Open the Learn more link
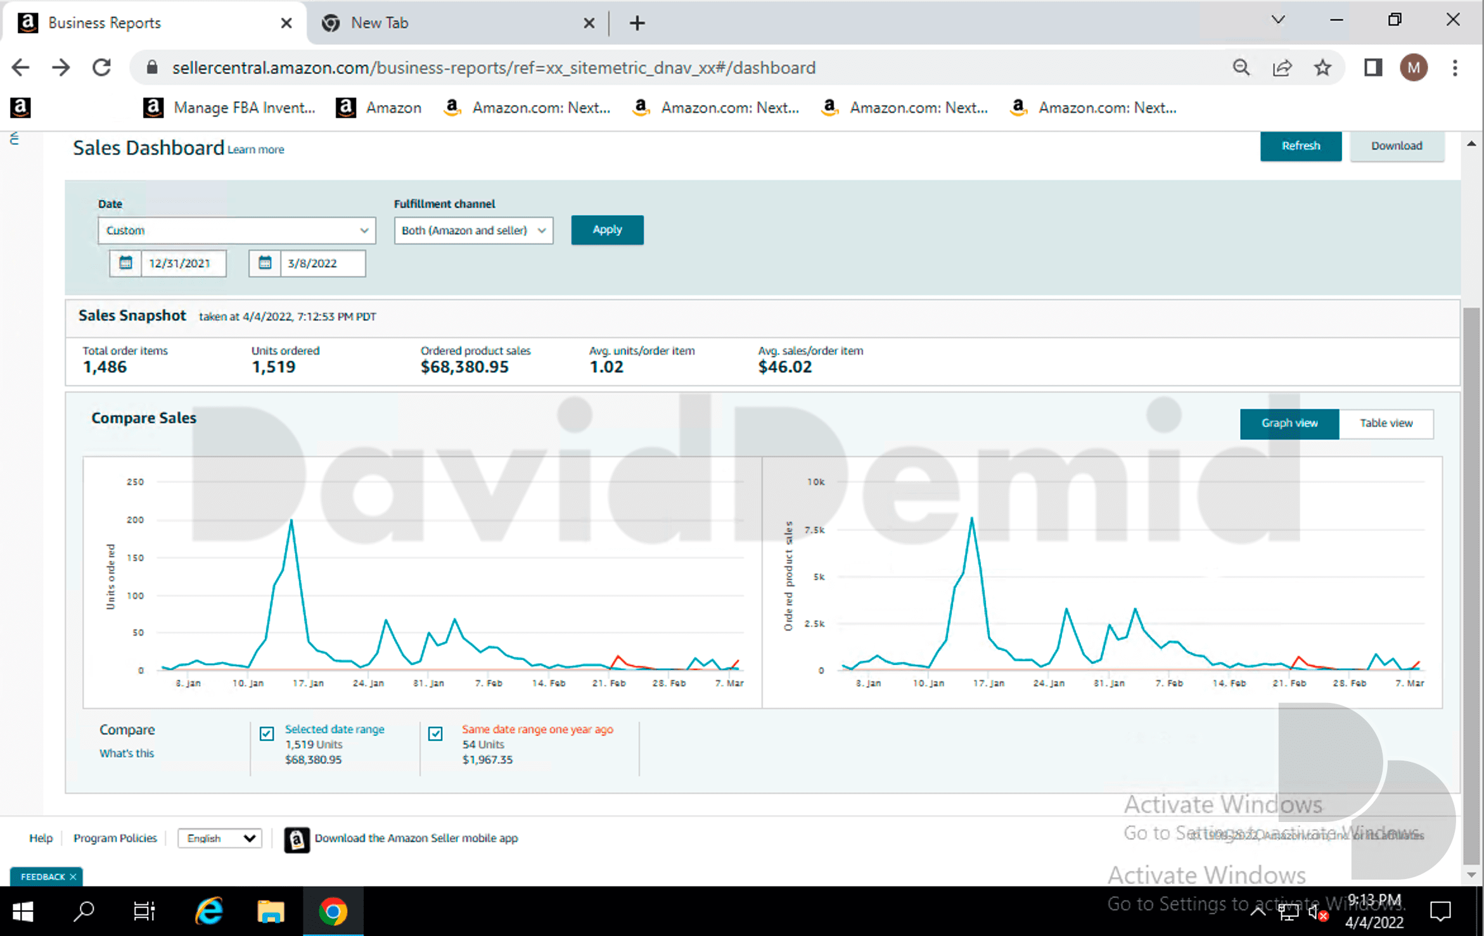This screenshot has width=1484, height=936. [256, 150]
